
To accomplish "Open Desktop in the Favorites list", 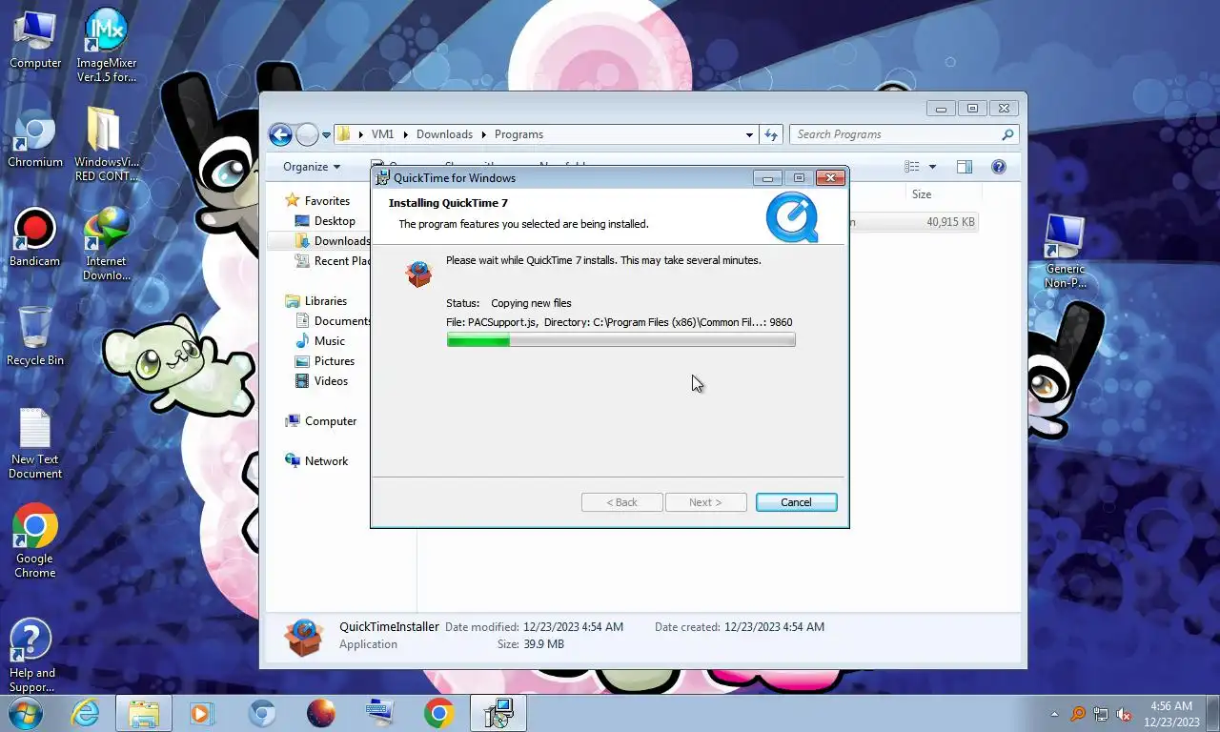I will coord(335,221).
